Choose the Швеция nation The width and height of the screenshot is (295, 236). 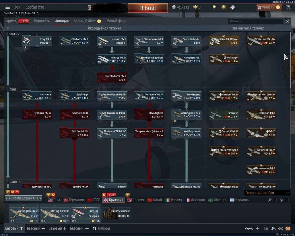click(x=217, y=200)
